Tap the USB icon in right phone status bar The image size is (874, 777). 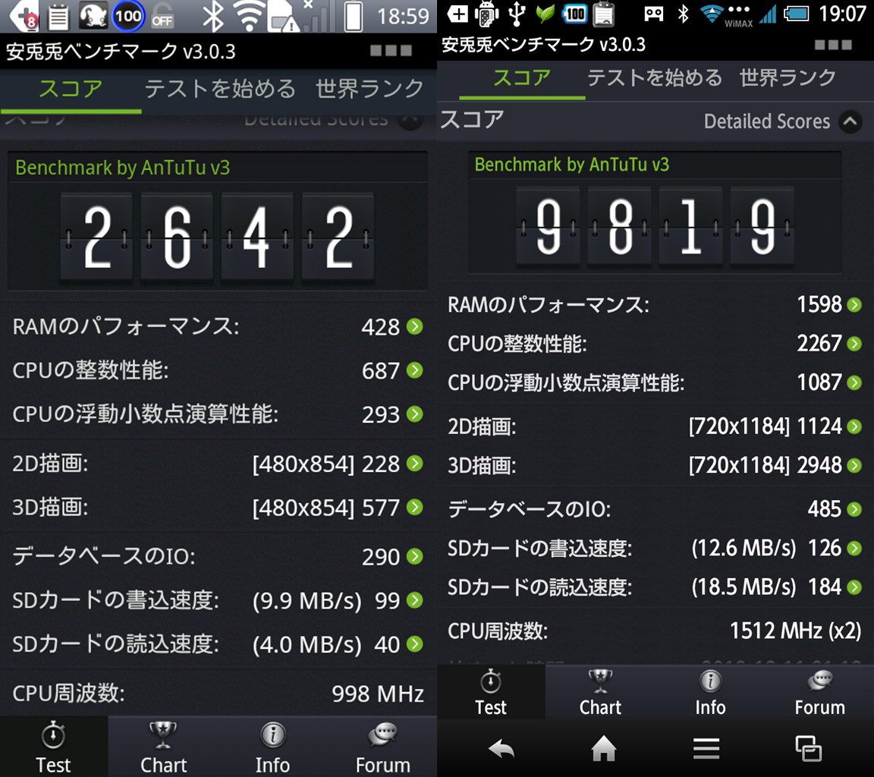tap(517, 14)
